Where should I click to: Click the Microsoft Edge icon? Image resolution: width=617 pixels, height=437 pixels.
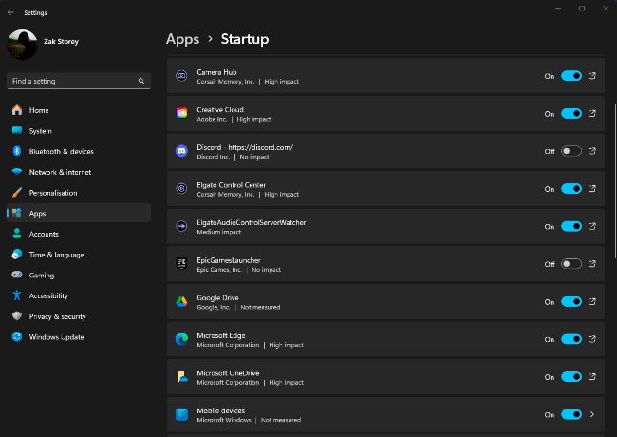click(x=181, y=339)
